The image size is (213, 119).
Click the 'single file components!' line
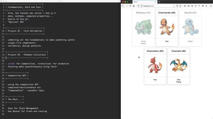point(22,43)
